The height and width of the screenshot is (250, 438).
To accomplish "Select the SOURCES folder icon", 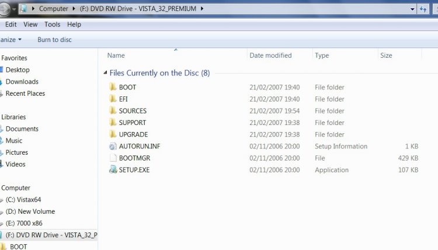I will click(113, 110).
